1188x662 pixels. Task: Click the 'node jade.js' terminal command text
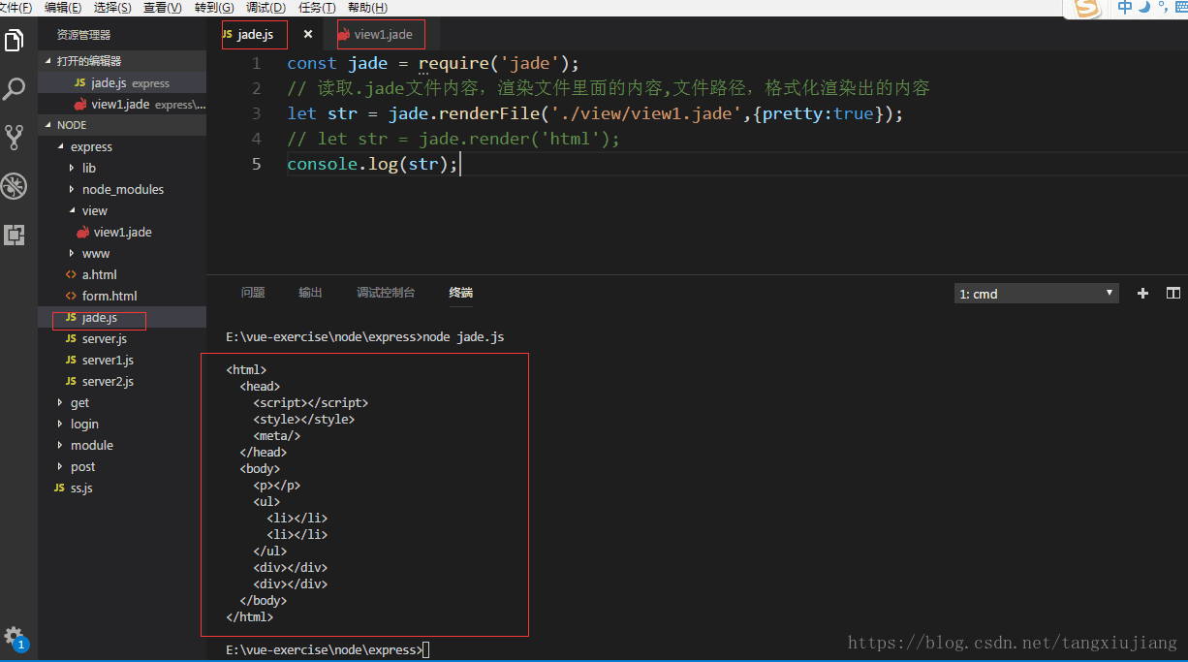coord(463,337)
